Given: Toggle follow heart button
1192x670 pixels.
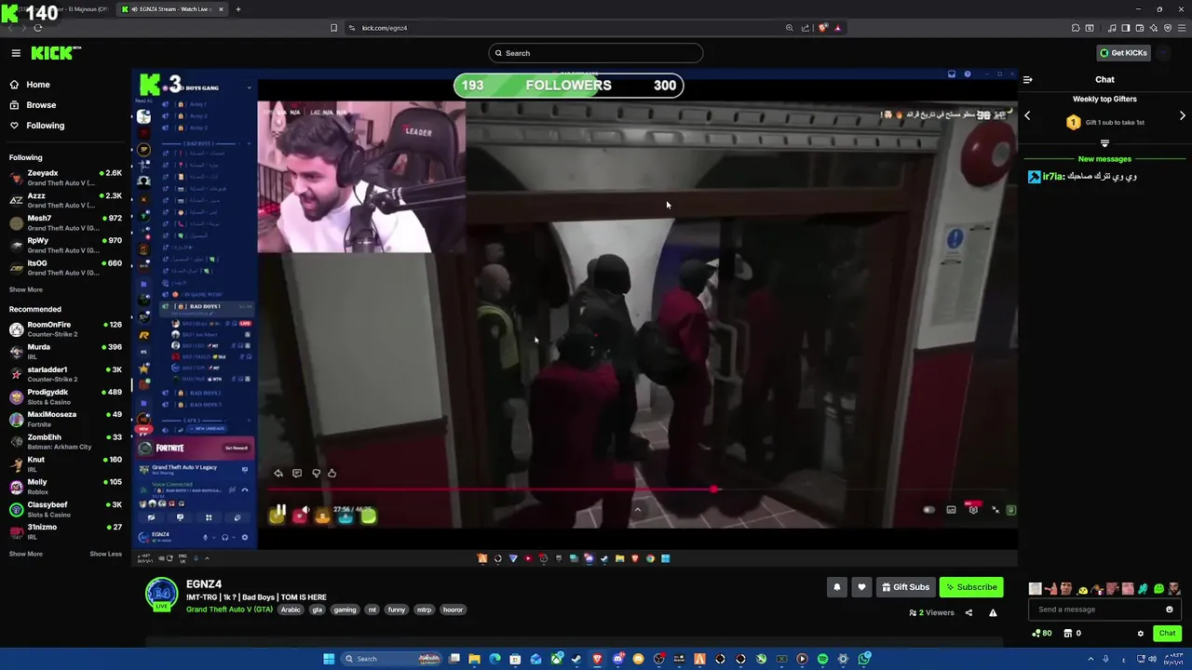Looking at the screenshot, I should tap(861, 587).
